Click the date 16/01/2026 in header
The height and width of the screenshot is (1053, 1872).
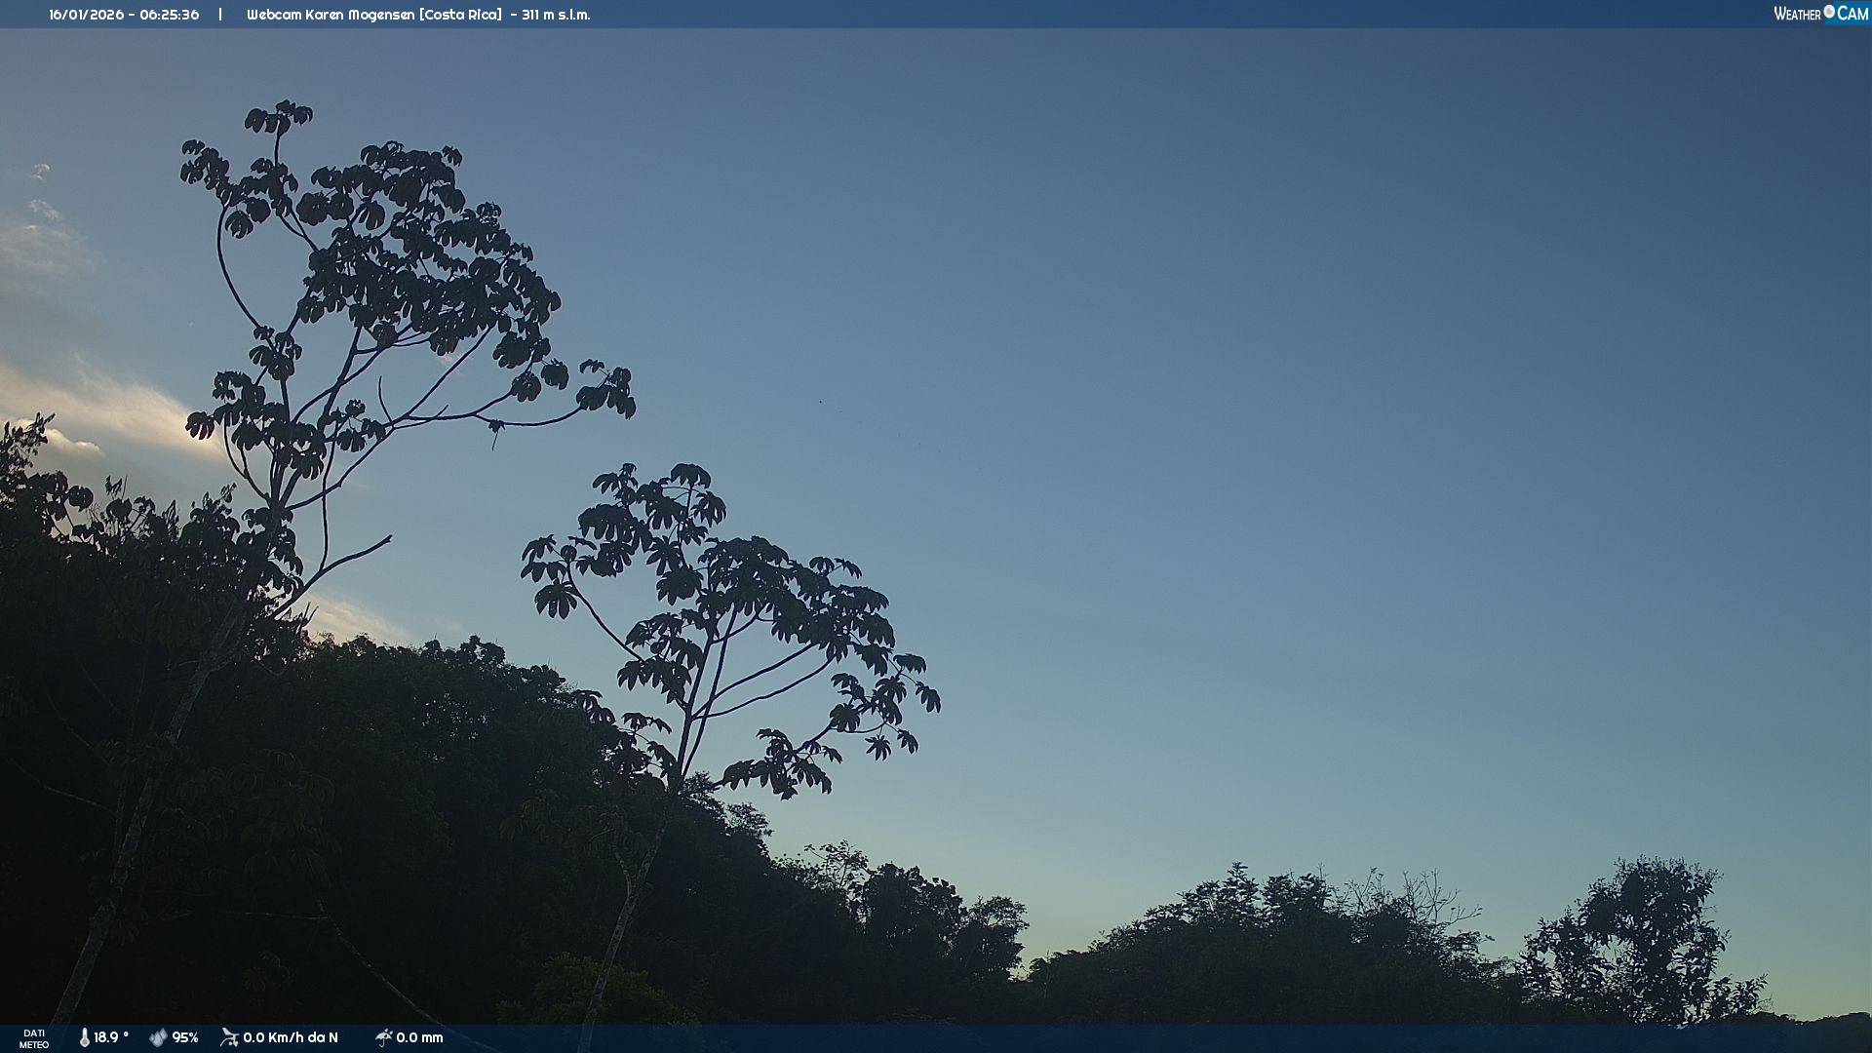point(86,15)
